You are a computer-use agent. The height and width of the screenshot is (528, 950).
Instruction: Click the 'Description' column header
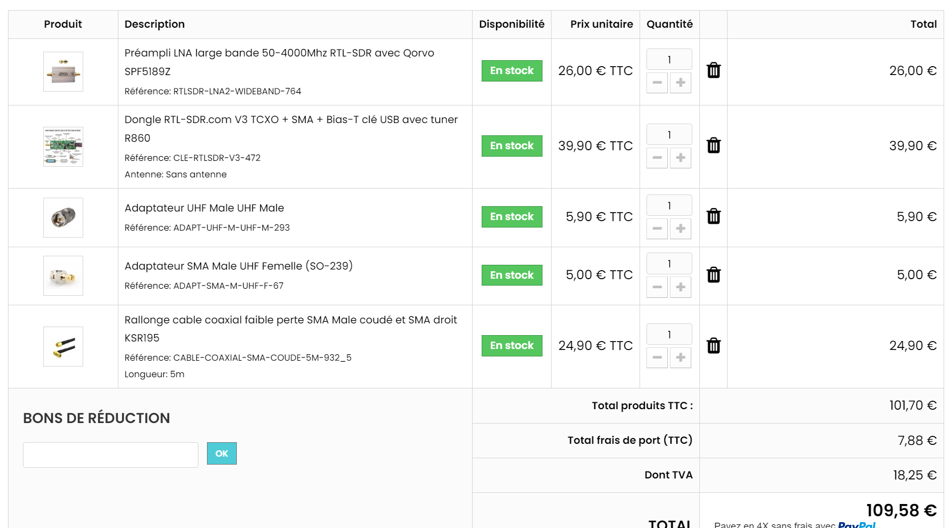click(x=155, y=24)
